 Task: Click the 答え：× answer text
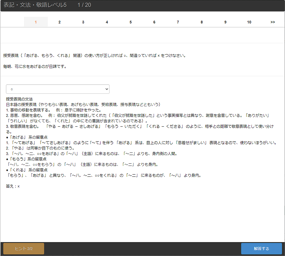point(13,186)
